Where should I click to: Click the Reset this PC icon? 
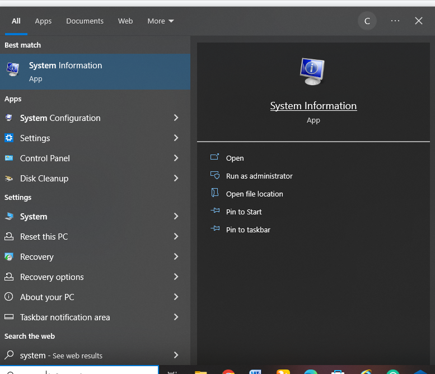coord(9,236)
